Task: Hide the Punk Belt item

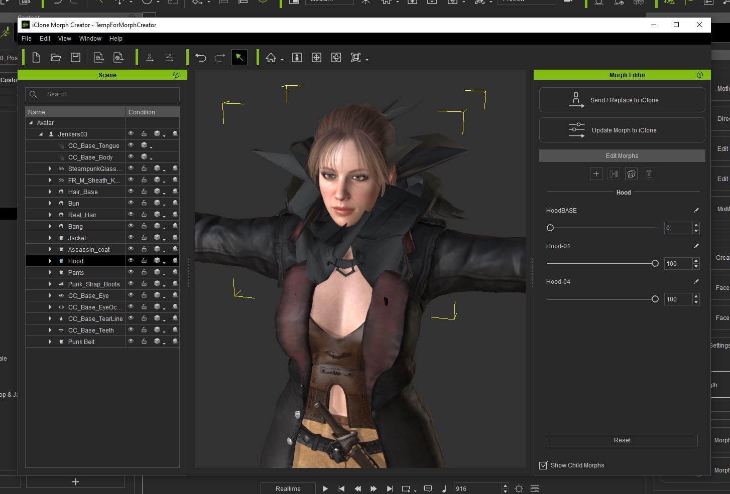Action: tap(131, 341)
